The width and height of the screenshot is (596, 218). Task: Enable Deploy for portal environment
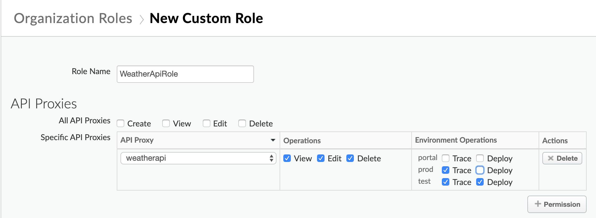480,159
